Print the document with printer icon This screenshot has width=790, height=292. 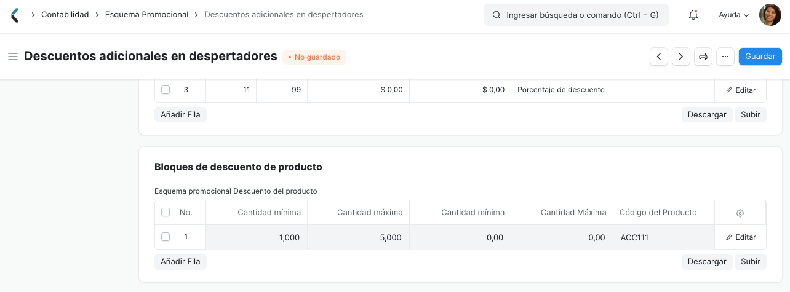[703, 57]
